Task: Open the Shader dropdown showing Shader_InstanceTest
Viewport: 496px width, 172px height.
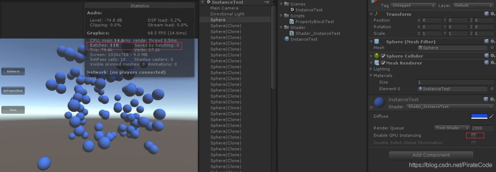Action: pos(450,106)
